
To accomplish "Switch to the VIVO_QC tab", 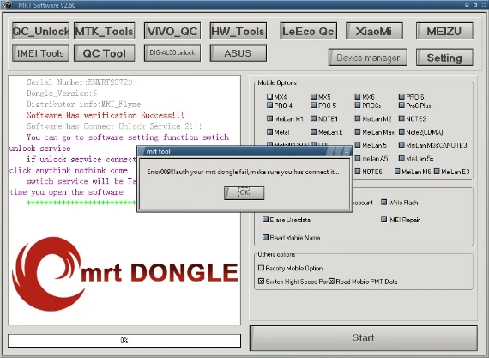I will click(x=172, y=31).
